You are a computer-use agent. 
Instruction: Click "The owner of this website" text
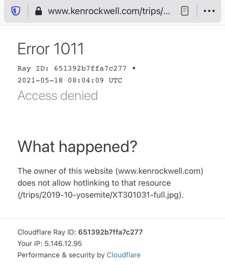click(x=65, y=171)
